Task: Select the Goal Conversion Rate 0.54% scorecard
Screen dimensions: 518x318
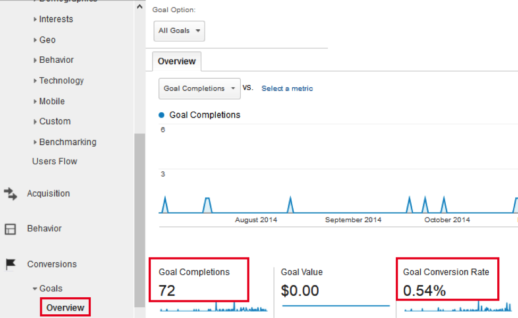Action: (x=448, y=279)
